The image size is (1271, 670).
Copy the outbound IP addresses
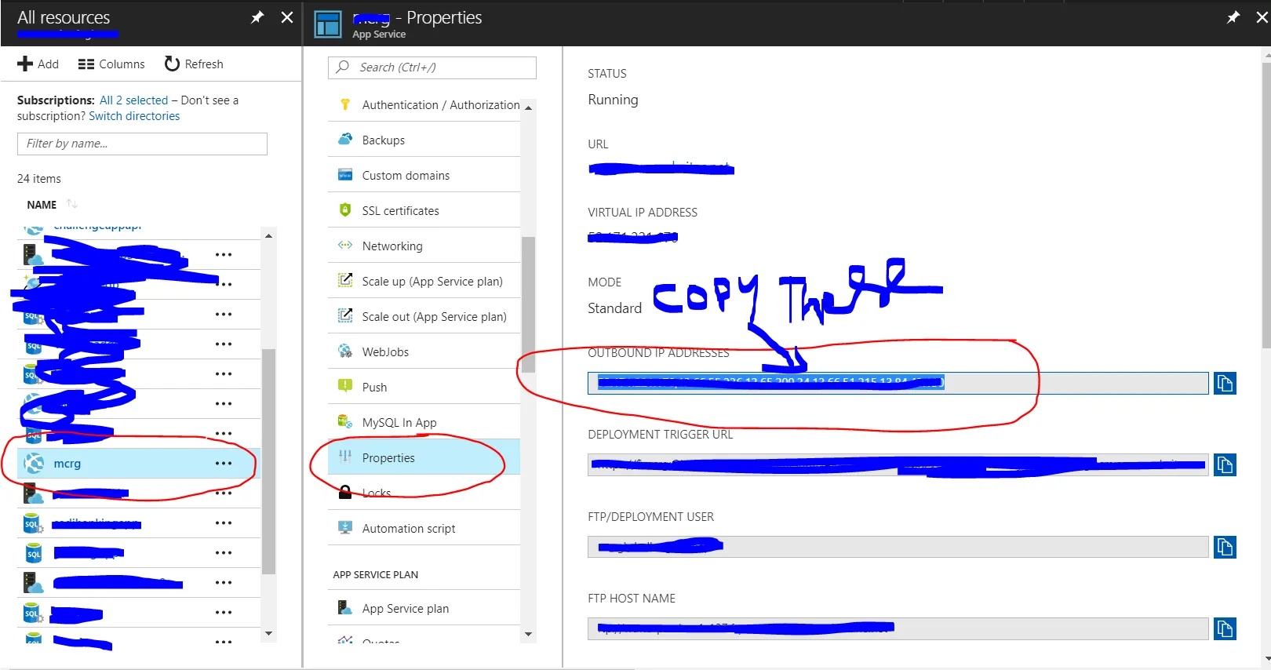[1225, 384]
